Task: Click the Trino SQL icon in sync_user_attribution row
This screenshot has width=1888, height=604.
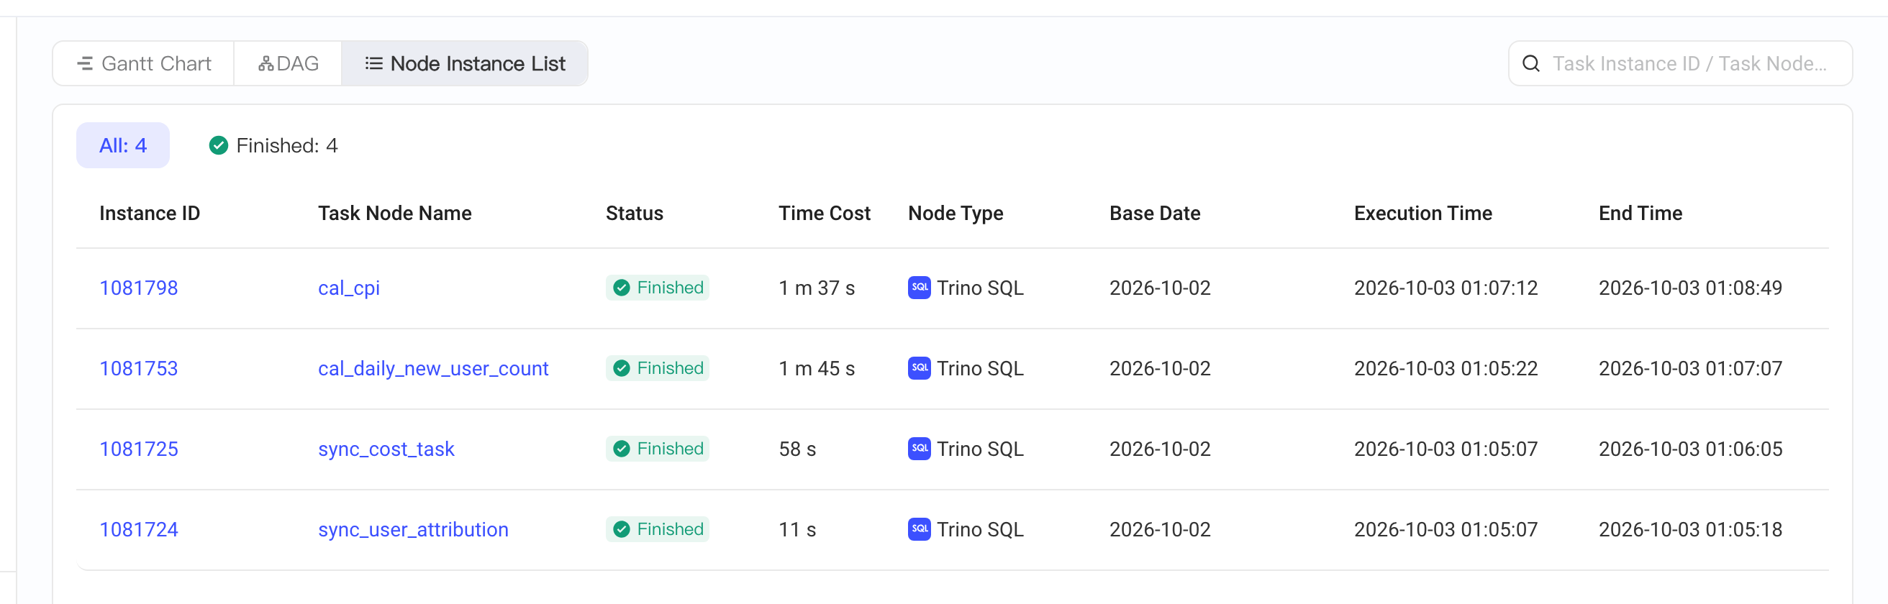Action: pos(919,529)
